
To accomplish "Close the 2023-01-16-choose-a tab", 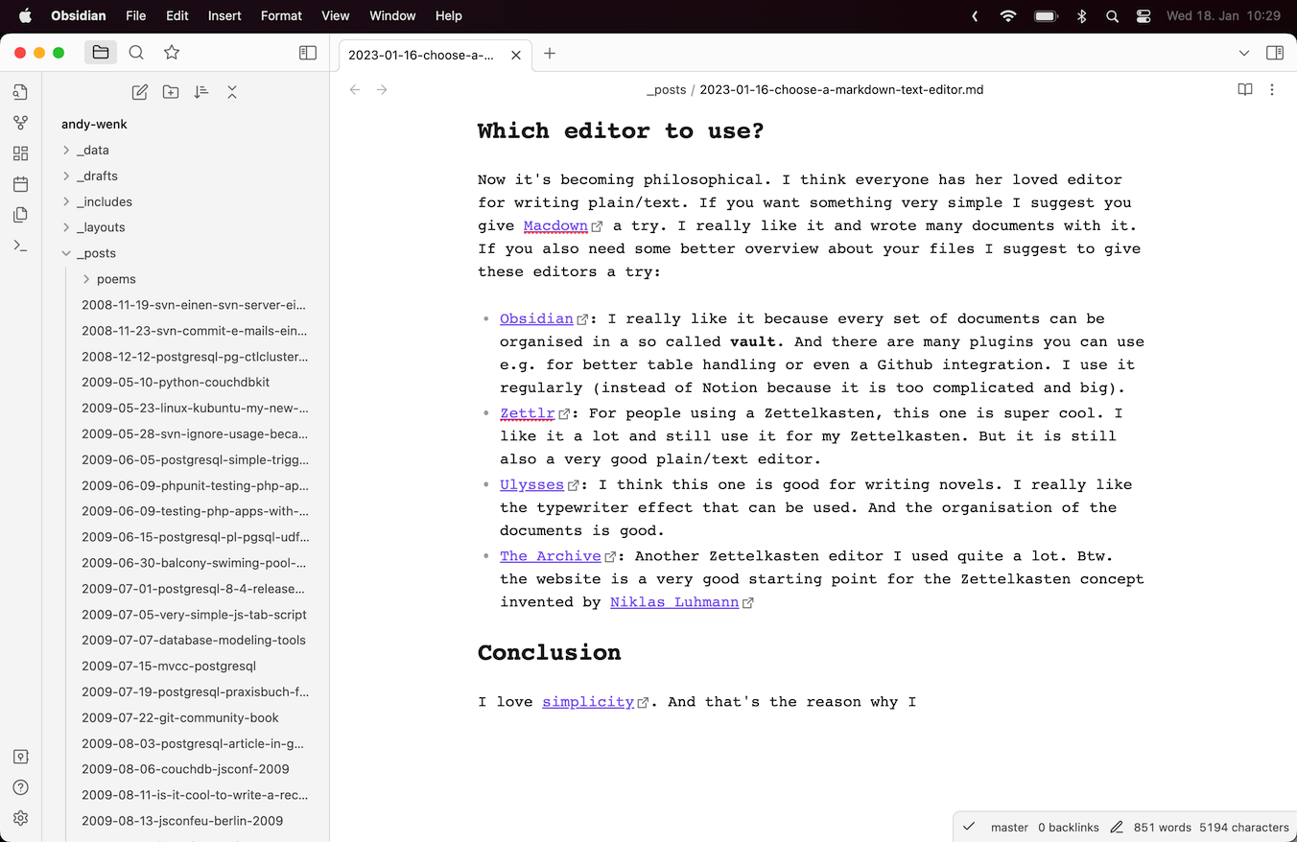I will (516, 55).
